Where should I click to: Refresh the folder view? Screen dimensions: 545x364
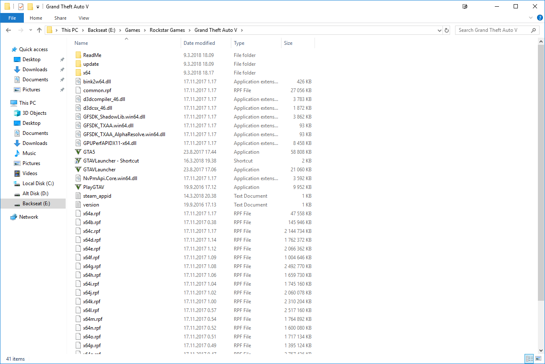tap(447, 30)
